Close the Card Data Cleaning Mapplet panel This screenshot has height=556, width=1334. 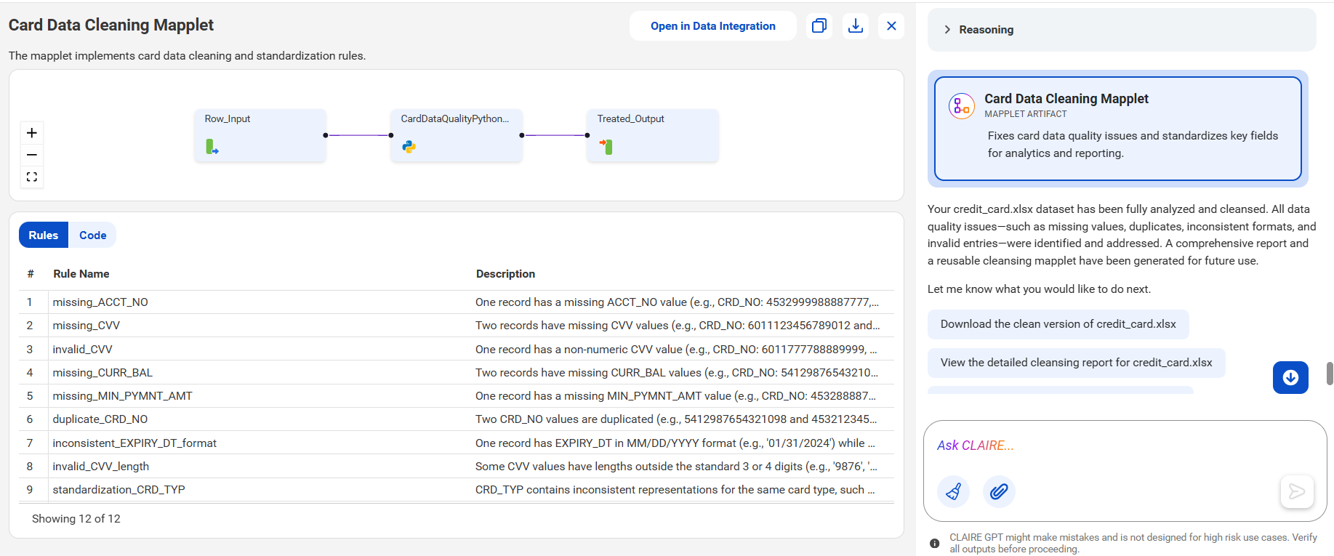[x=891, y=26]
